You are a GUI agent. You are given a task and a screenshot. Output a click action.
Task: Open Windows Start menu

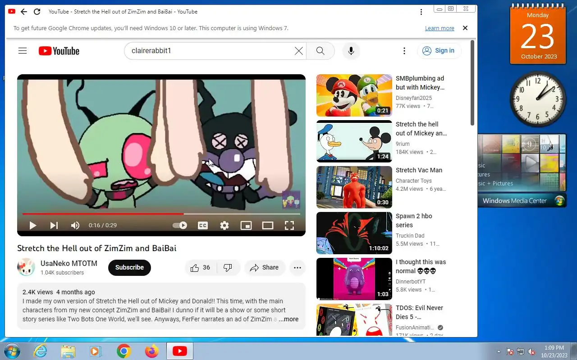pyautogui.click(x=11, y=351)
